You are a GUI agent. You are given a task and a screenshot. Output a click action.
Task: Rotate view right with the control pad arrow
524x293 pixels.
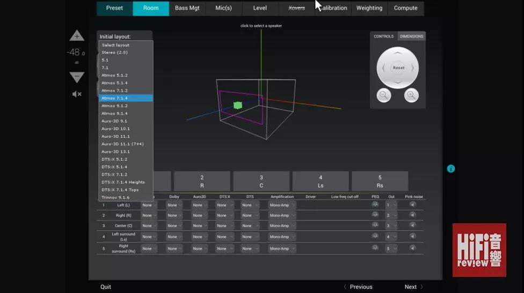tap(413, 68)
